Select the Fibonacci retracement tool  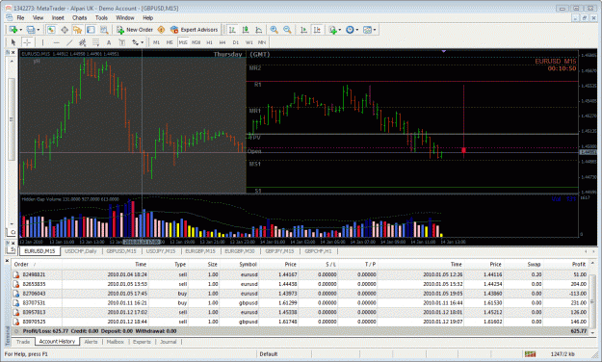[95, 42]
